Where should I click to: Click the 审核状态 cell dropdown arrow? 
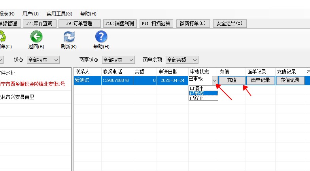pyautogui.click(x=215, y=80)
